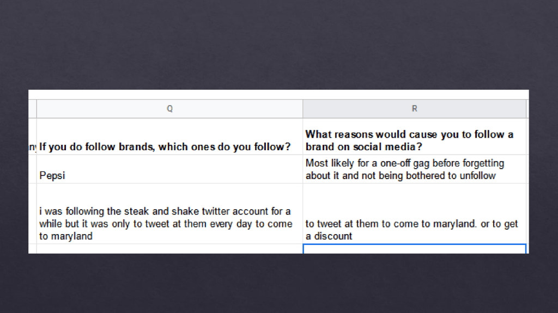Select the column Q header

pos(169,109)
